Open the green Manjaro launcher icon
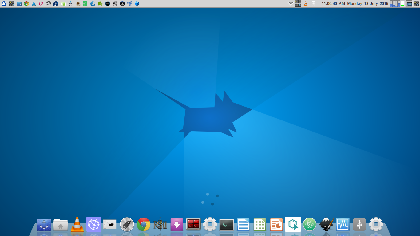 [x=85, y=4]
